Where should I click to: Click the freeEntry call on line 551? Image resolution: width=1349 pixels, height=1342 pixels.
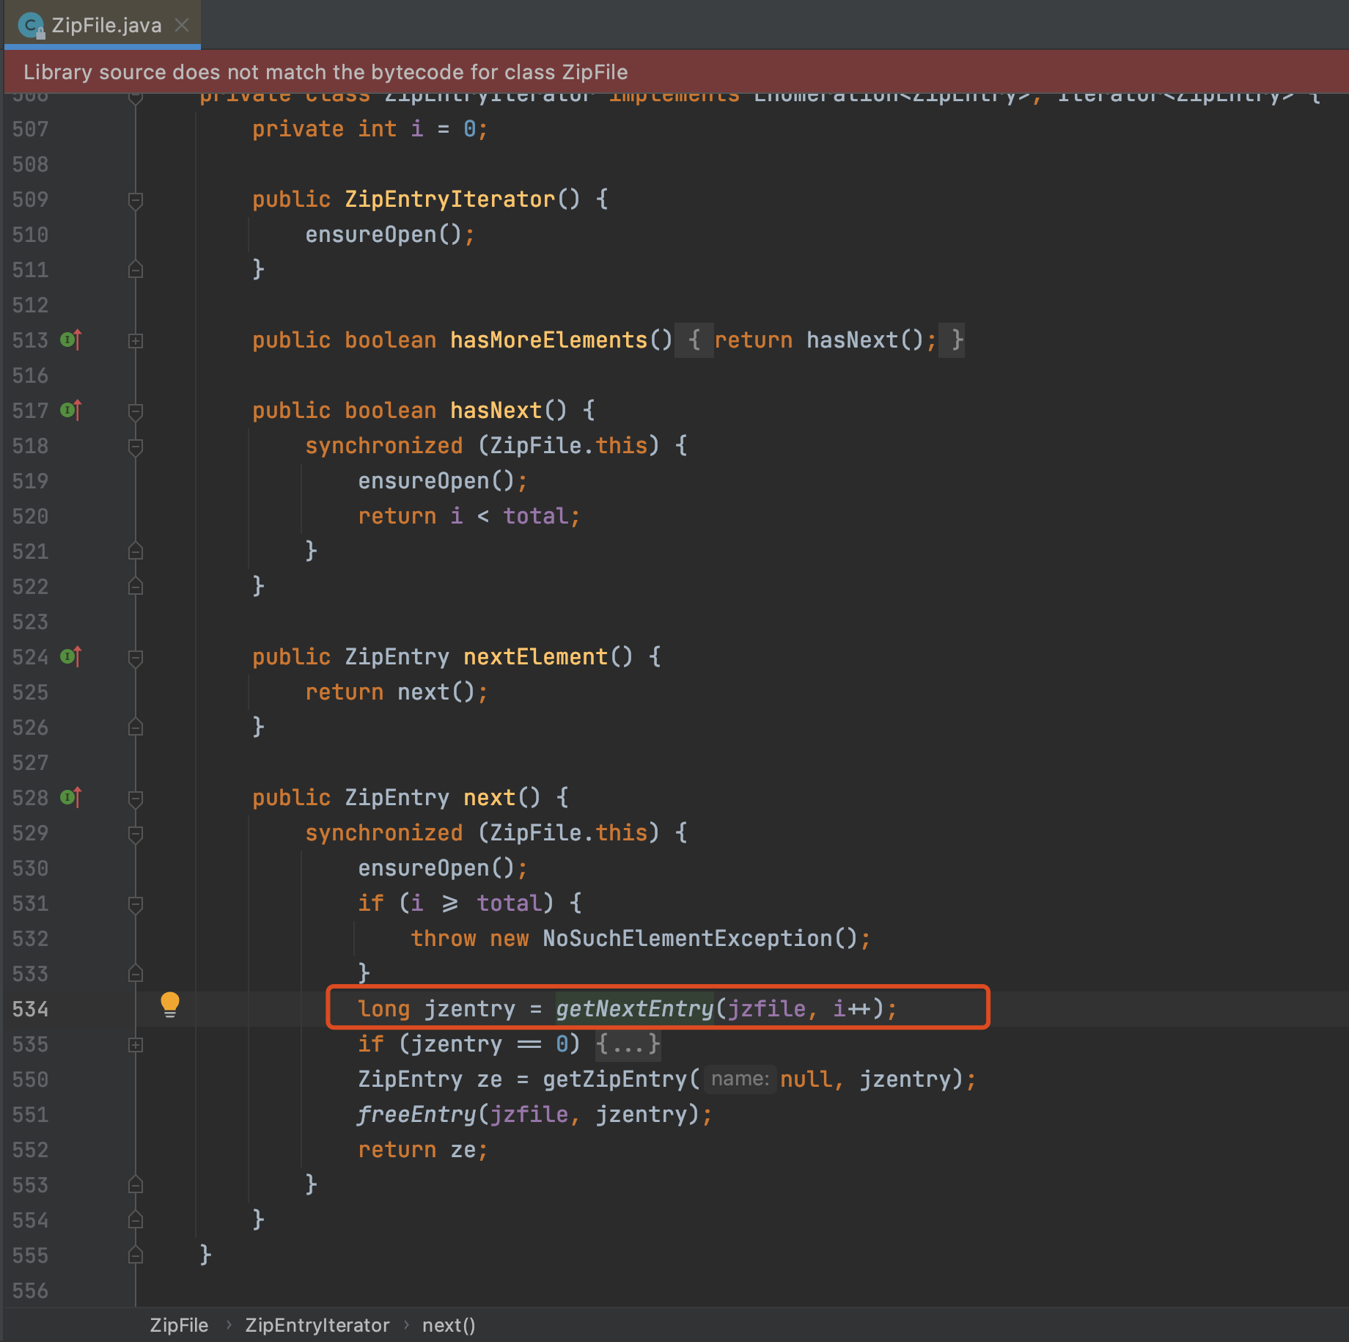pos(417,1114)
